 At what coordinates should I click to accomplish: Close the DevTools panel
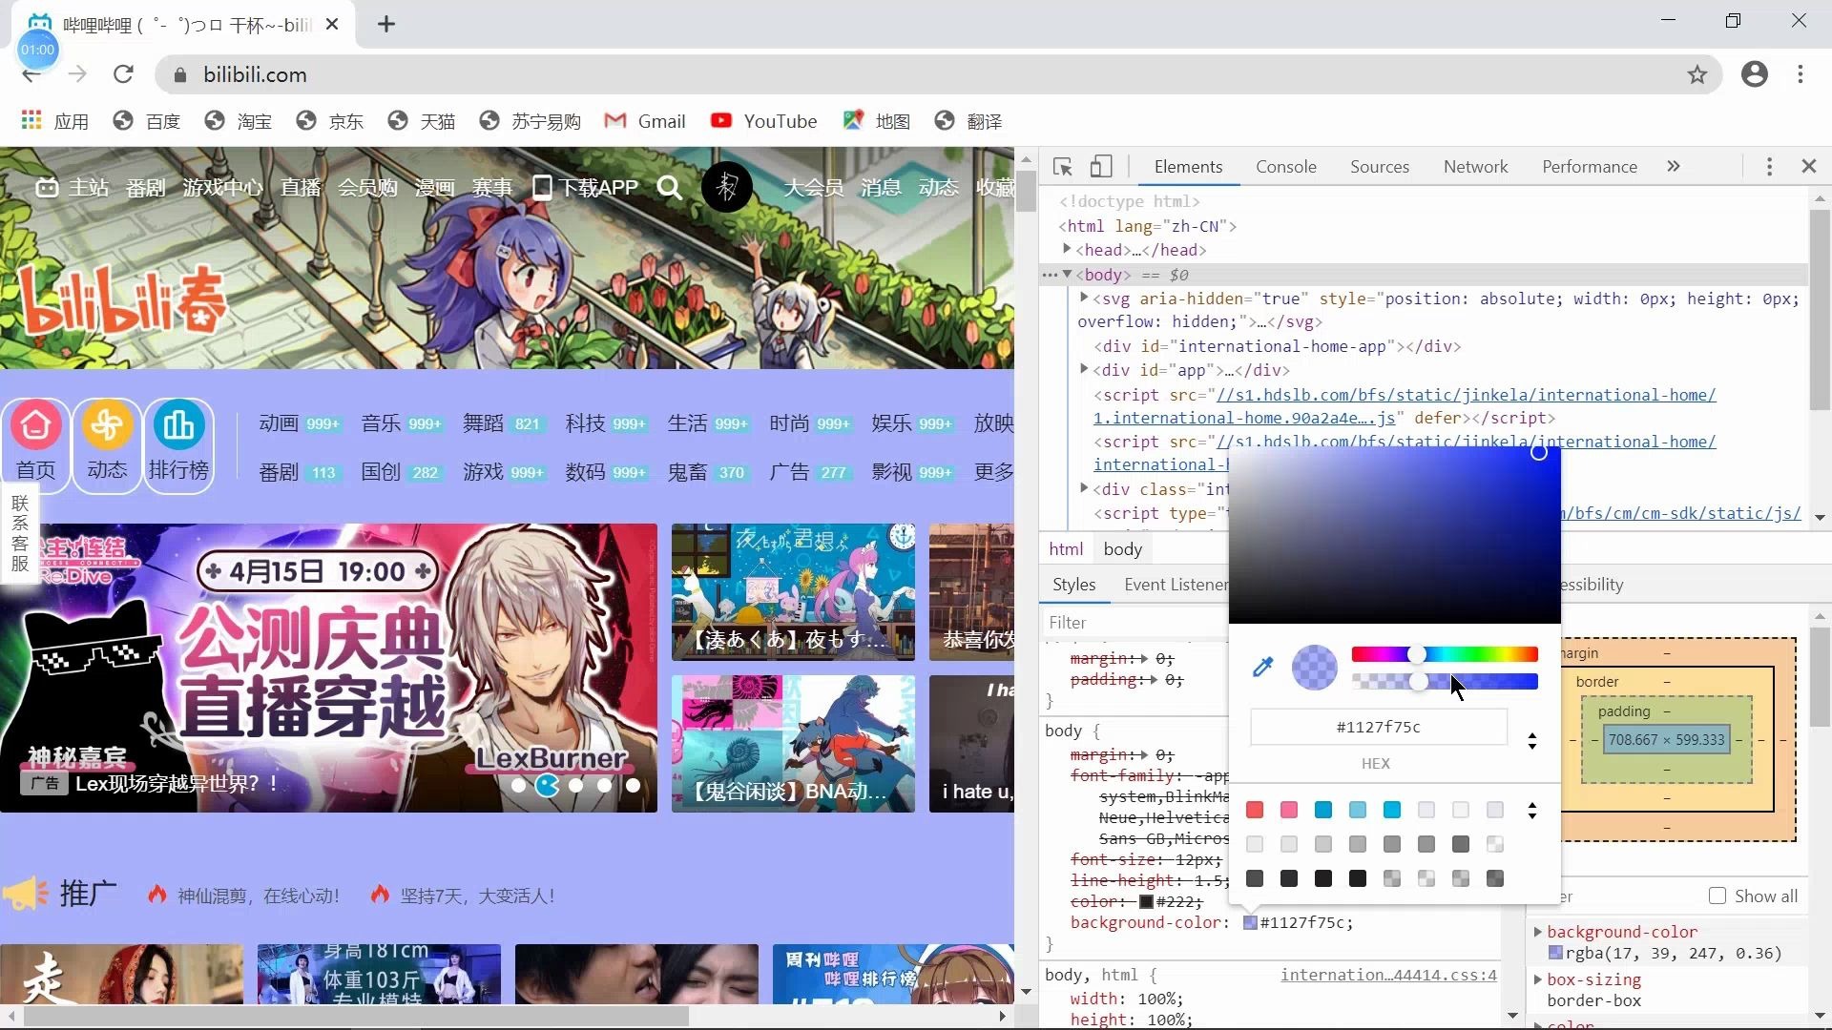1809,166
